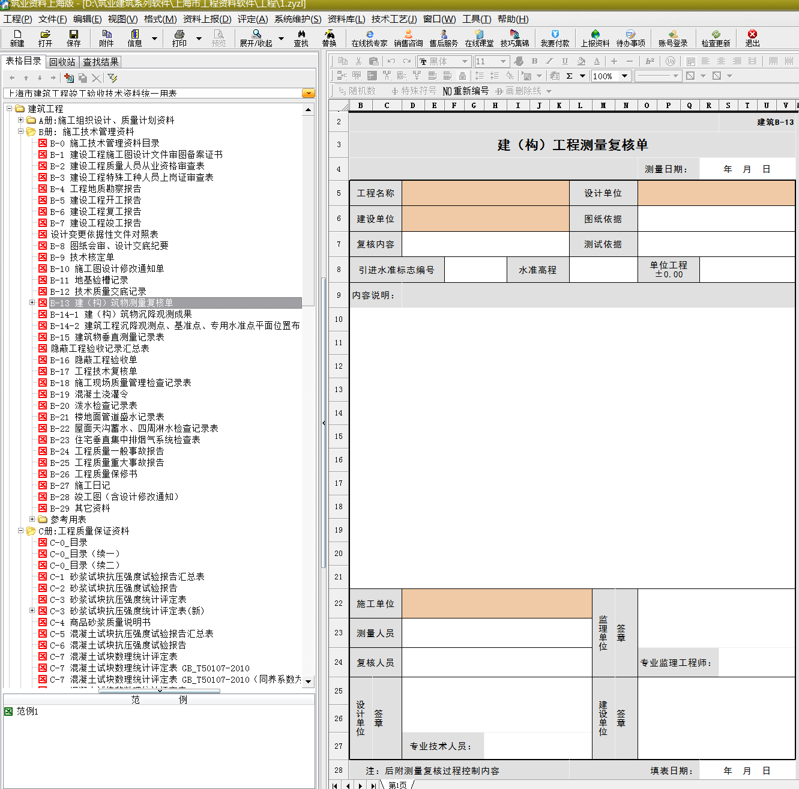Click the 随机数 random number button
The width and height of the screenshot is (799, 789).
point(357,91)
